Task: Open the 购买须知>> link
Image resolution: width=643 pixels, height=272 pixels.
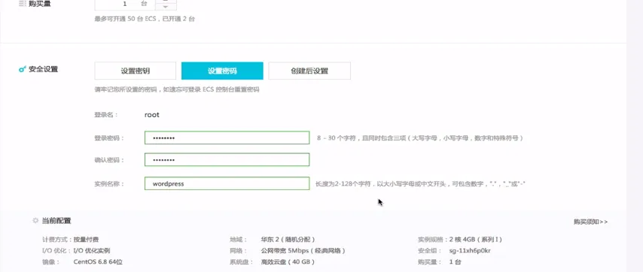Action: (590, 222)
